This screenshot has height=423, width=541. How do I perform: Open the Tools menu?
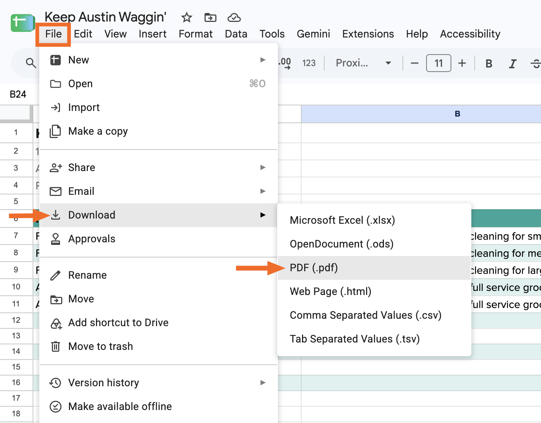(x=272, y=34)
